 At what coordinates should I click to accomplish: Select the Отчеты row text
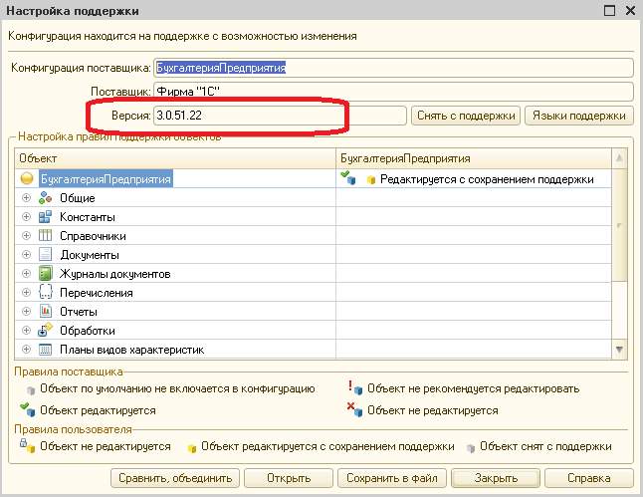pos(79,312)
